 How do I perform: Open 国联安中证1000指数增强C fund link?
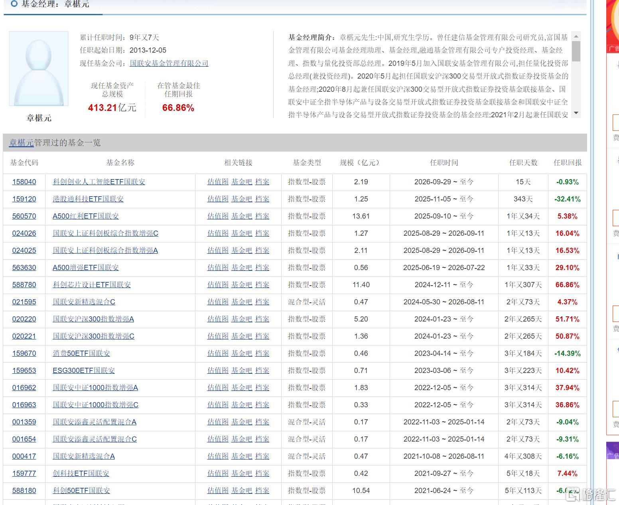pyautogui.click(x=96, y=405)
